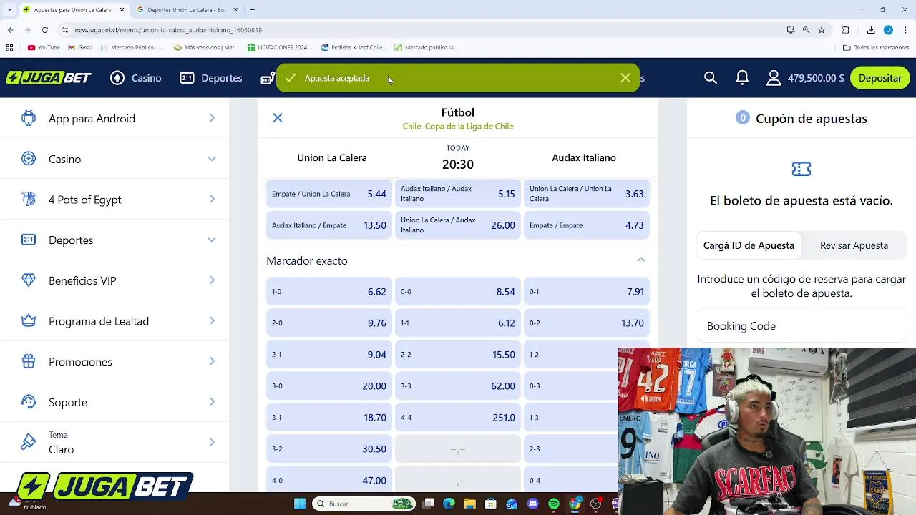Open the YouTube bookmark
This screenshot has width=916, height=515.
point(44,47)
